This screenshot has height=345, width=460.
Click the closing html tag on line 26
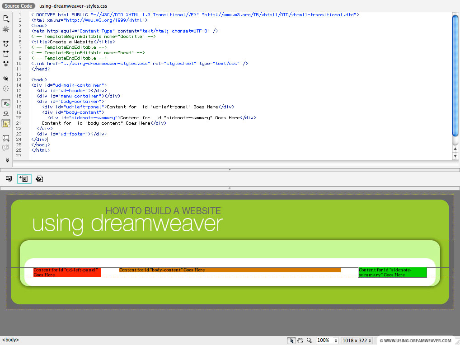click(x=41, y=150)
